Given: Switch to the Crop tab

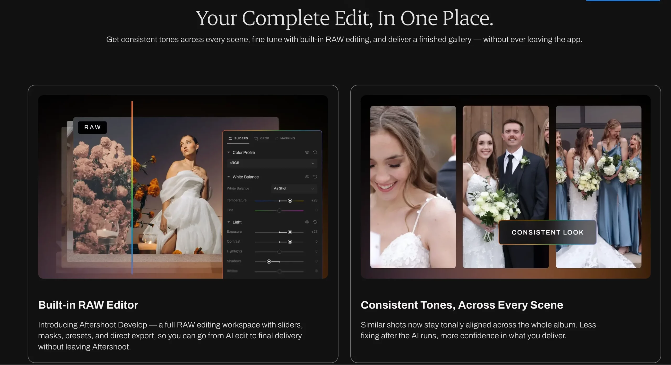Looking at the screenshot, I should (262, 138).
